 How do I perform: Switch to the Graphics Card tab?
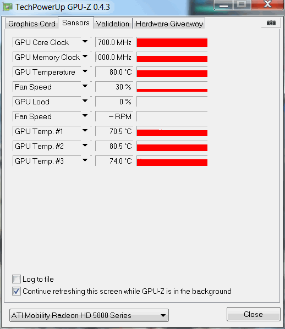point(31,24)
